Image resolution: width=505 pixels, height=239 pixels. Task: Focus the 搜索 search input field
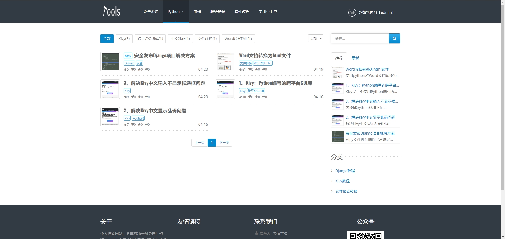pos(360,38)
